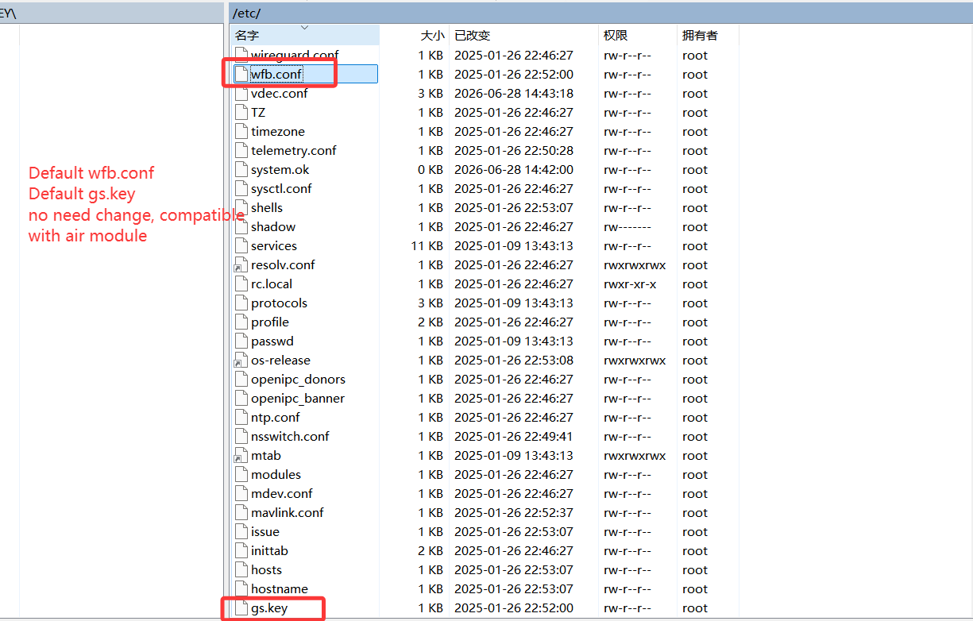Click the openipc_banner file icon
The width and height of the screenshot is (973, 621).
tap(241, 398)
